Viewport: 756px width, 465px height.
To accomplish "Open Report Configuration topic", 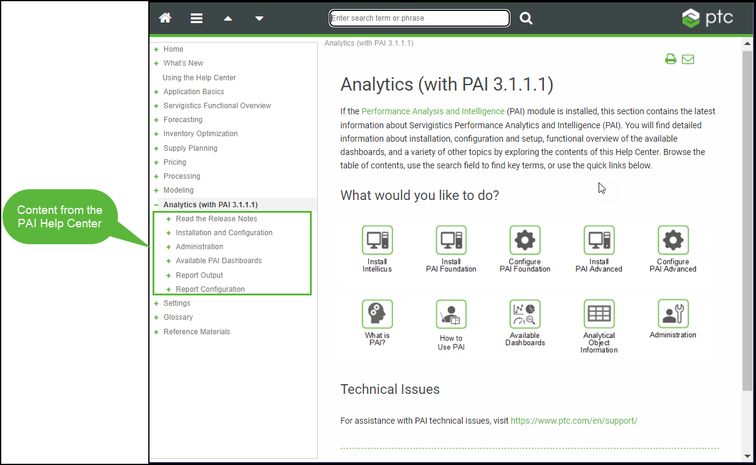I will [x=210, y=289].
